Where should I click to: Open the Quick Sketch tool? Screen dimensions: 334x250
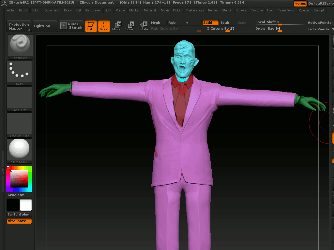(71, 26)
